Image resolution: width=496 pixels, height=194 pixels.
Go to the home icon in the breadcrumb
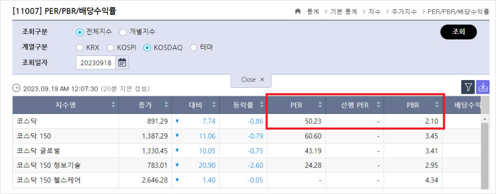pyautogui.click(x=297, y=11)
